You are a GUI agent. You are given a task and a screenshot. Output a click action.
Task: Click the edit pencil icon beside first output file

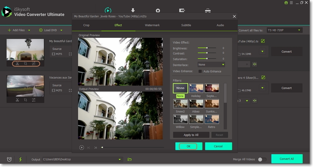click(263, 41)
